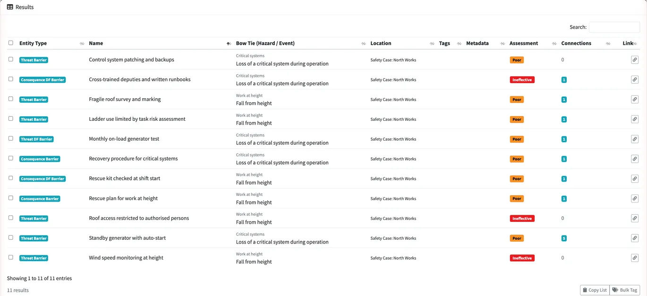Viewport: 647px width, 296px height.
Task: Select checkbox for Ladder use limited row
Action: [x=11, y=119]
